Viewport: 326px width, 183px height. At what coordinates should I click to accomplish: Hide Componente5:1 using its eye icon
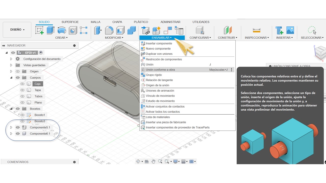(18, 127)
